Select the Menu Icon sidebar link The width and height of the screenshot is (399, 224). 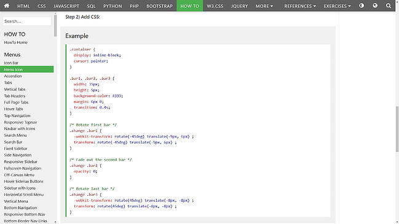26,69
